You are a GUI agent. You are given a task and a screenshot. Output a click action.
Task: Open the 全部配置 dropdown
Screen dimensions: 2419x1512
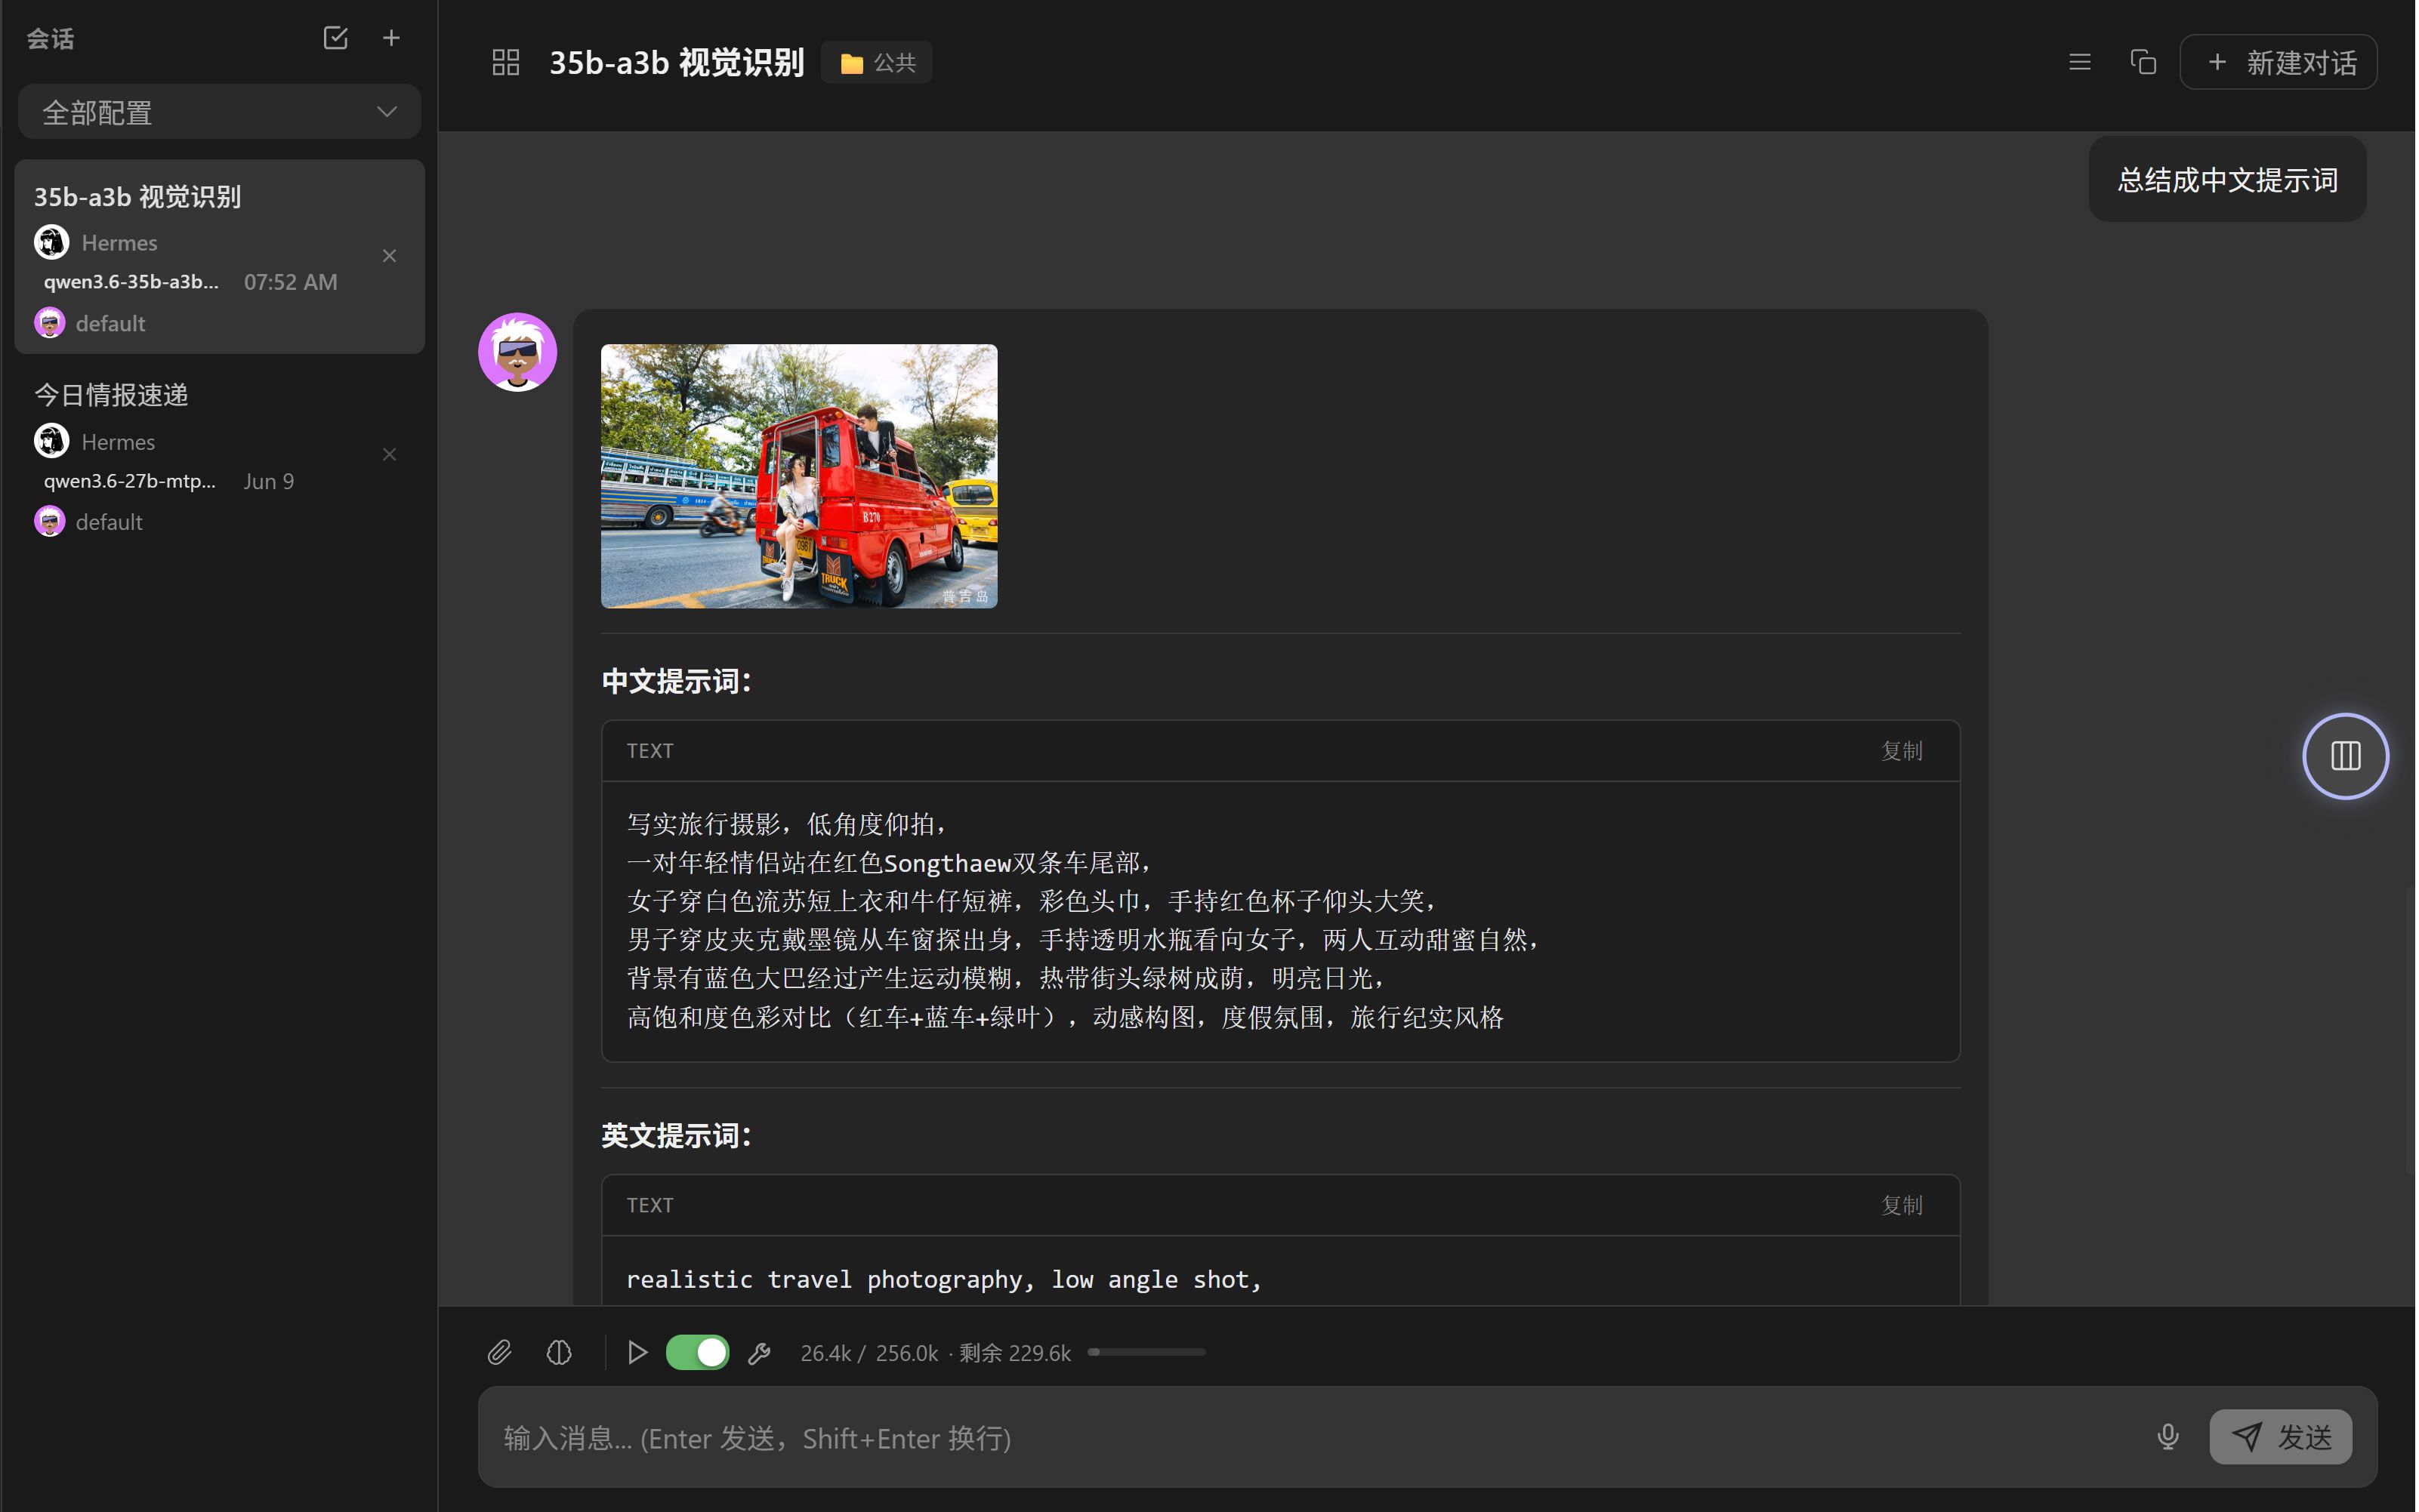219,112
